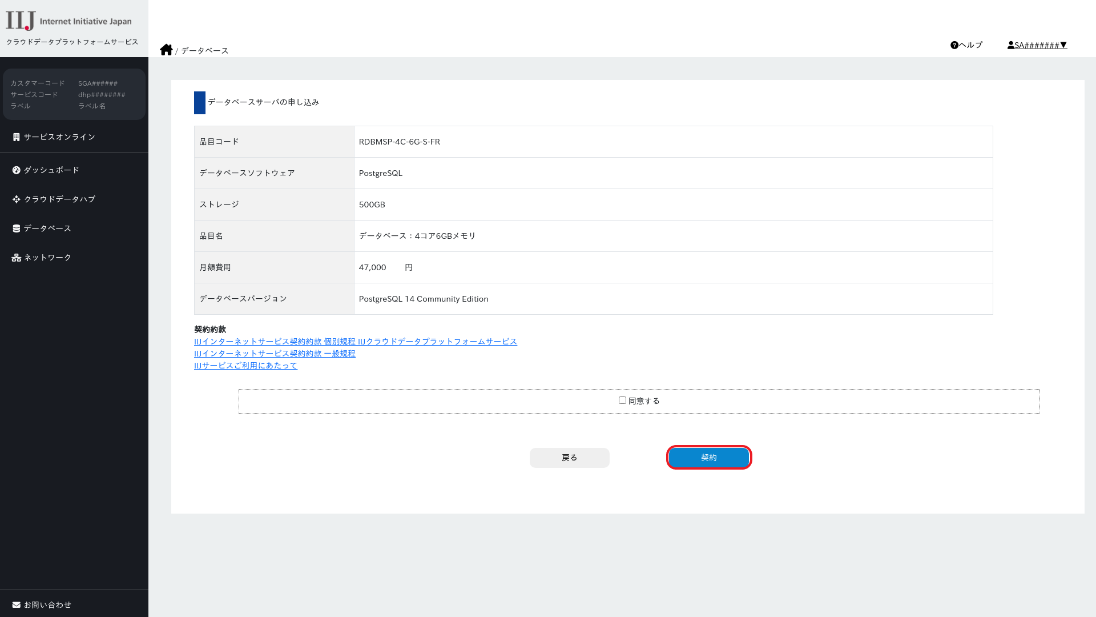Open the 個別規程 IIJクラウドデータプラットフォームサービス link
Viewport: 1096px width, 617px height.
coord(356,342)
